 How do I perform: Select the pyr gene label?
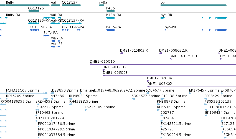[163, 2]
